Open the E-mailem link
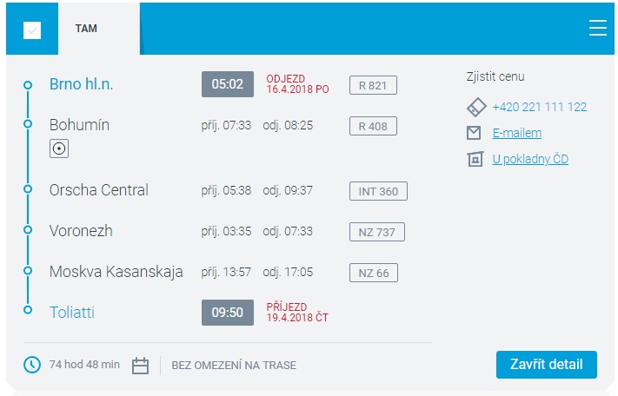This screenshot has width=618, height=396. point(516,133)
